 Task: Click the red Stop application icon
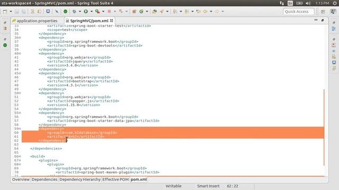[x=110, y=12]
